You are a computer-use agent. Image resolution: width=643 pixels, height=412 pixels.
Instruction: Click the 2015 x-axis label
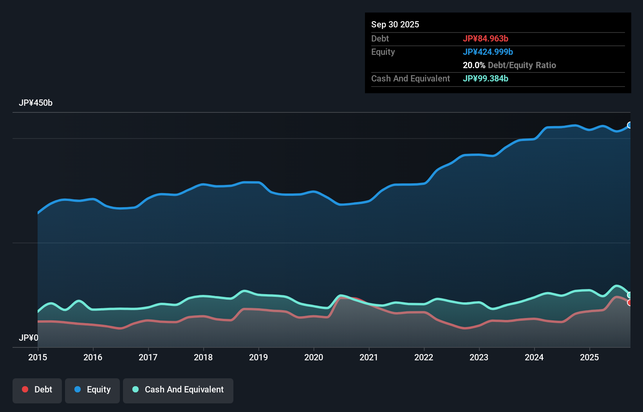38,357
